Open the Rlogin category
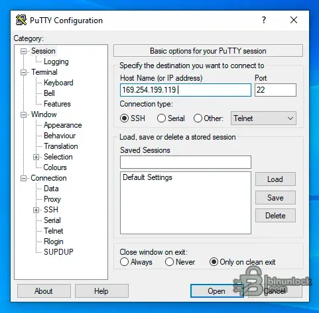Image resolution: width=319 pixels, height=313 pixels. (x=54, y=242)
